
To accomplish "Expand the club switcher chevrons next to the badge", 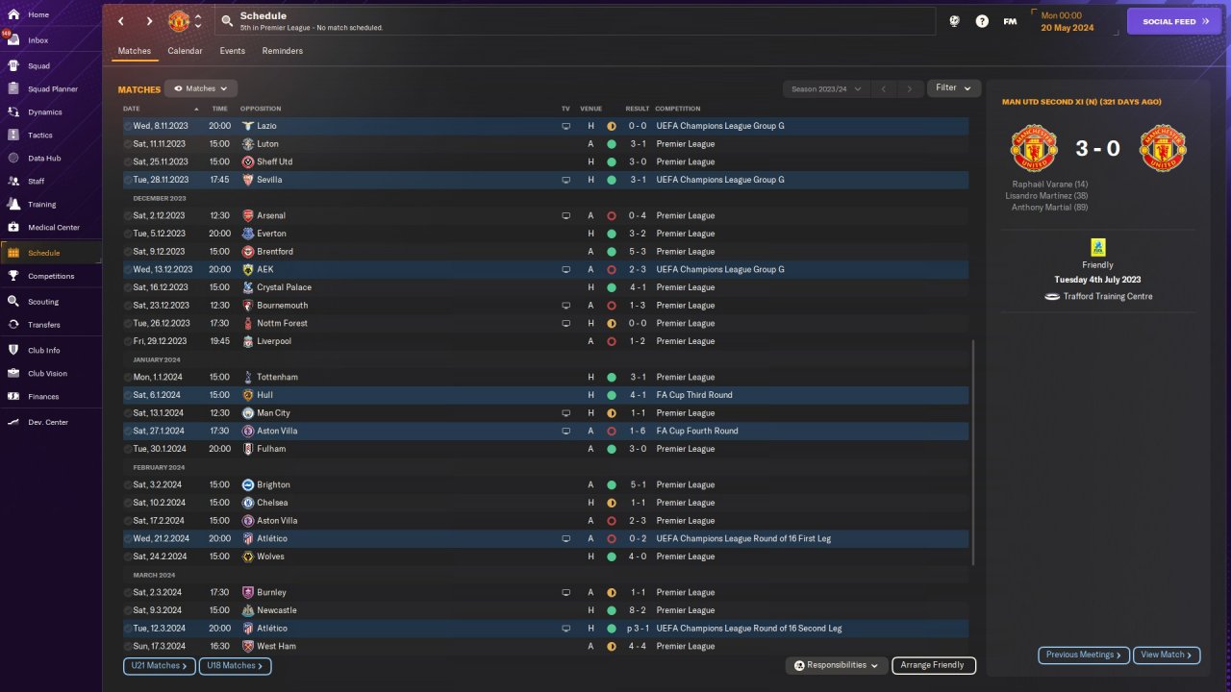I will coord(198,21).
